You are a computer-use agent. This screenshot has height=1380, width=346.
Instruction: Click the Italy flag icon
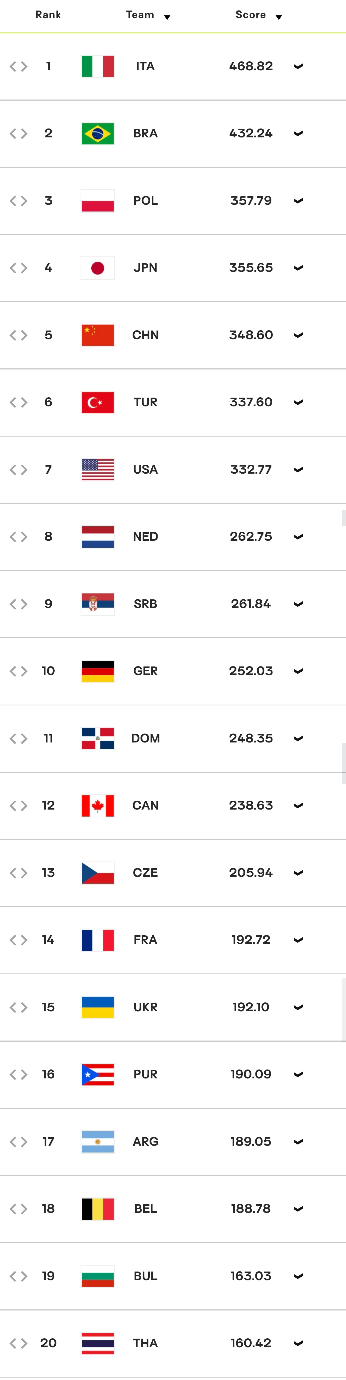(98, 67)
